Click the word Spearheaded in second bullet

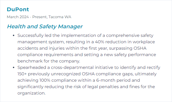32,68
